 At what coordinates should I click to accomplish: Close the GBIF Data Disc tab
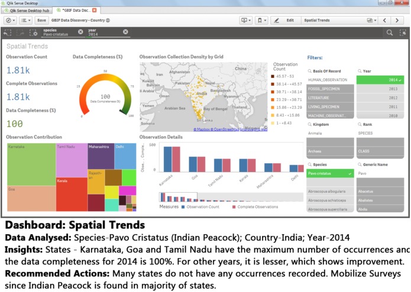pos(95,10)
